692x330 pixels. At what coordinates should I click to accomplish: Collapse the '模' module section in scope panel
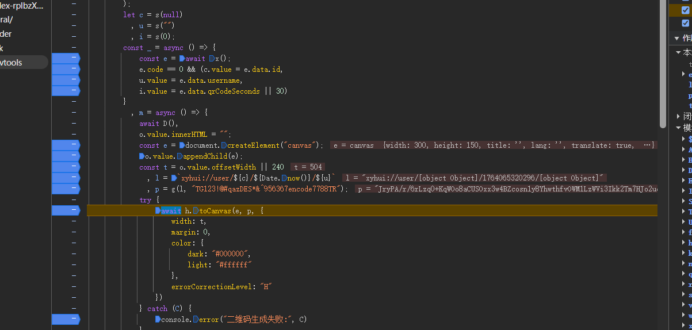click(x=679, y=128)
